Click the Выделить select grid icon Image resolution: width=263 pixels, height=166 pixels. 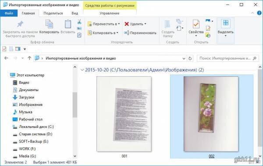(226, 23)
